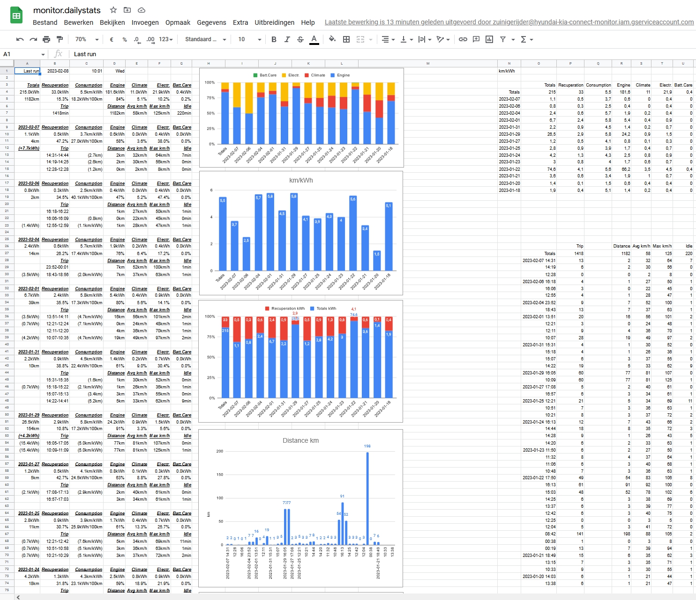Expand the merge type dropdown arrow

(x=371, y=40)
